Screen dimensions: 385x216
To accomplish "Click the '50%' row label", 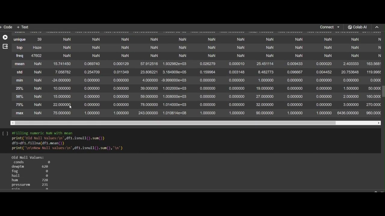I will (x=20, y=96).
